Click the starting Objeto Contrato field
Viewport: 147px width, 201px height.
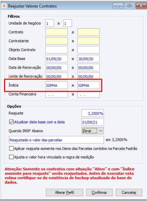(x=57, y=50)
